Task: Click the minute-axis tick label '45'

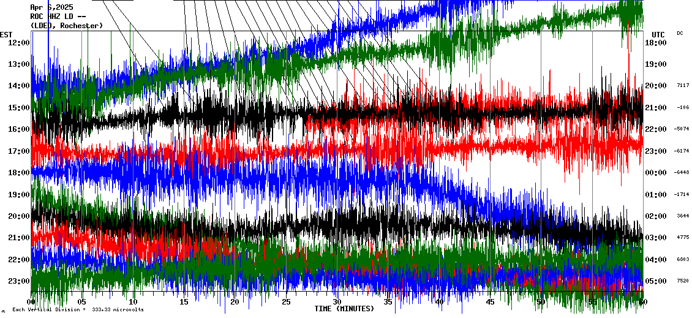Action: click(490, 302)
